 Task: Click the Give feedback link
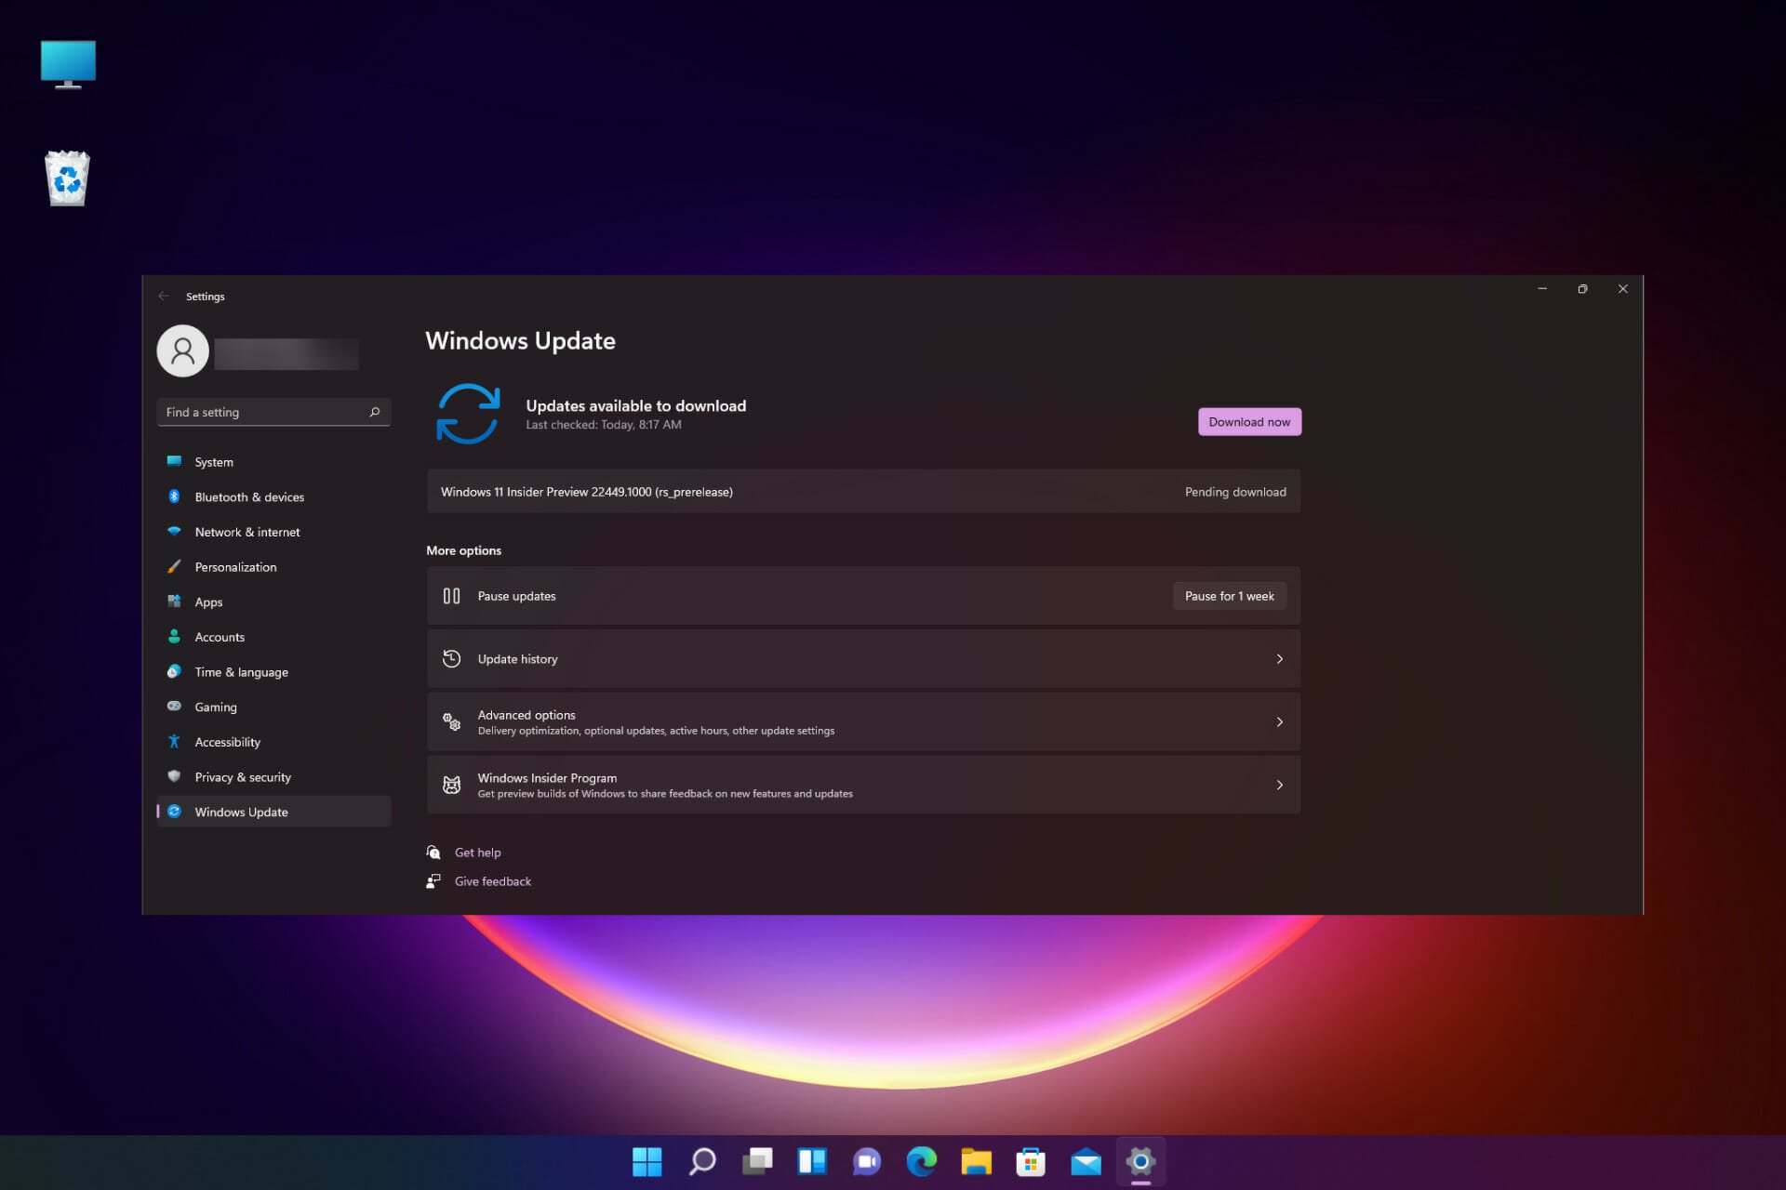tap(493, 880)
